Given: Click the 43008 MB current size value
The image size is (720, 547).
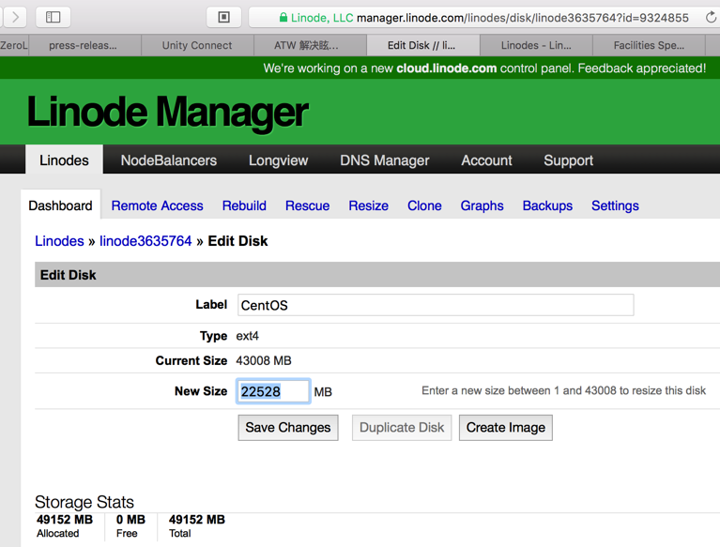Looking at the screenshot, I should coord(264,360).
